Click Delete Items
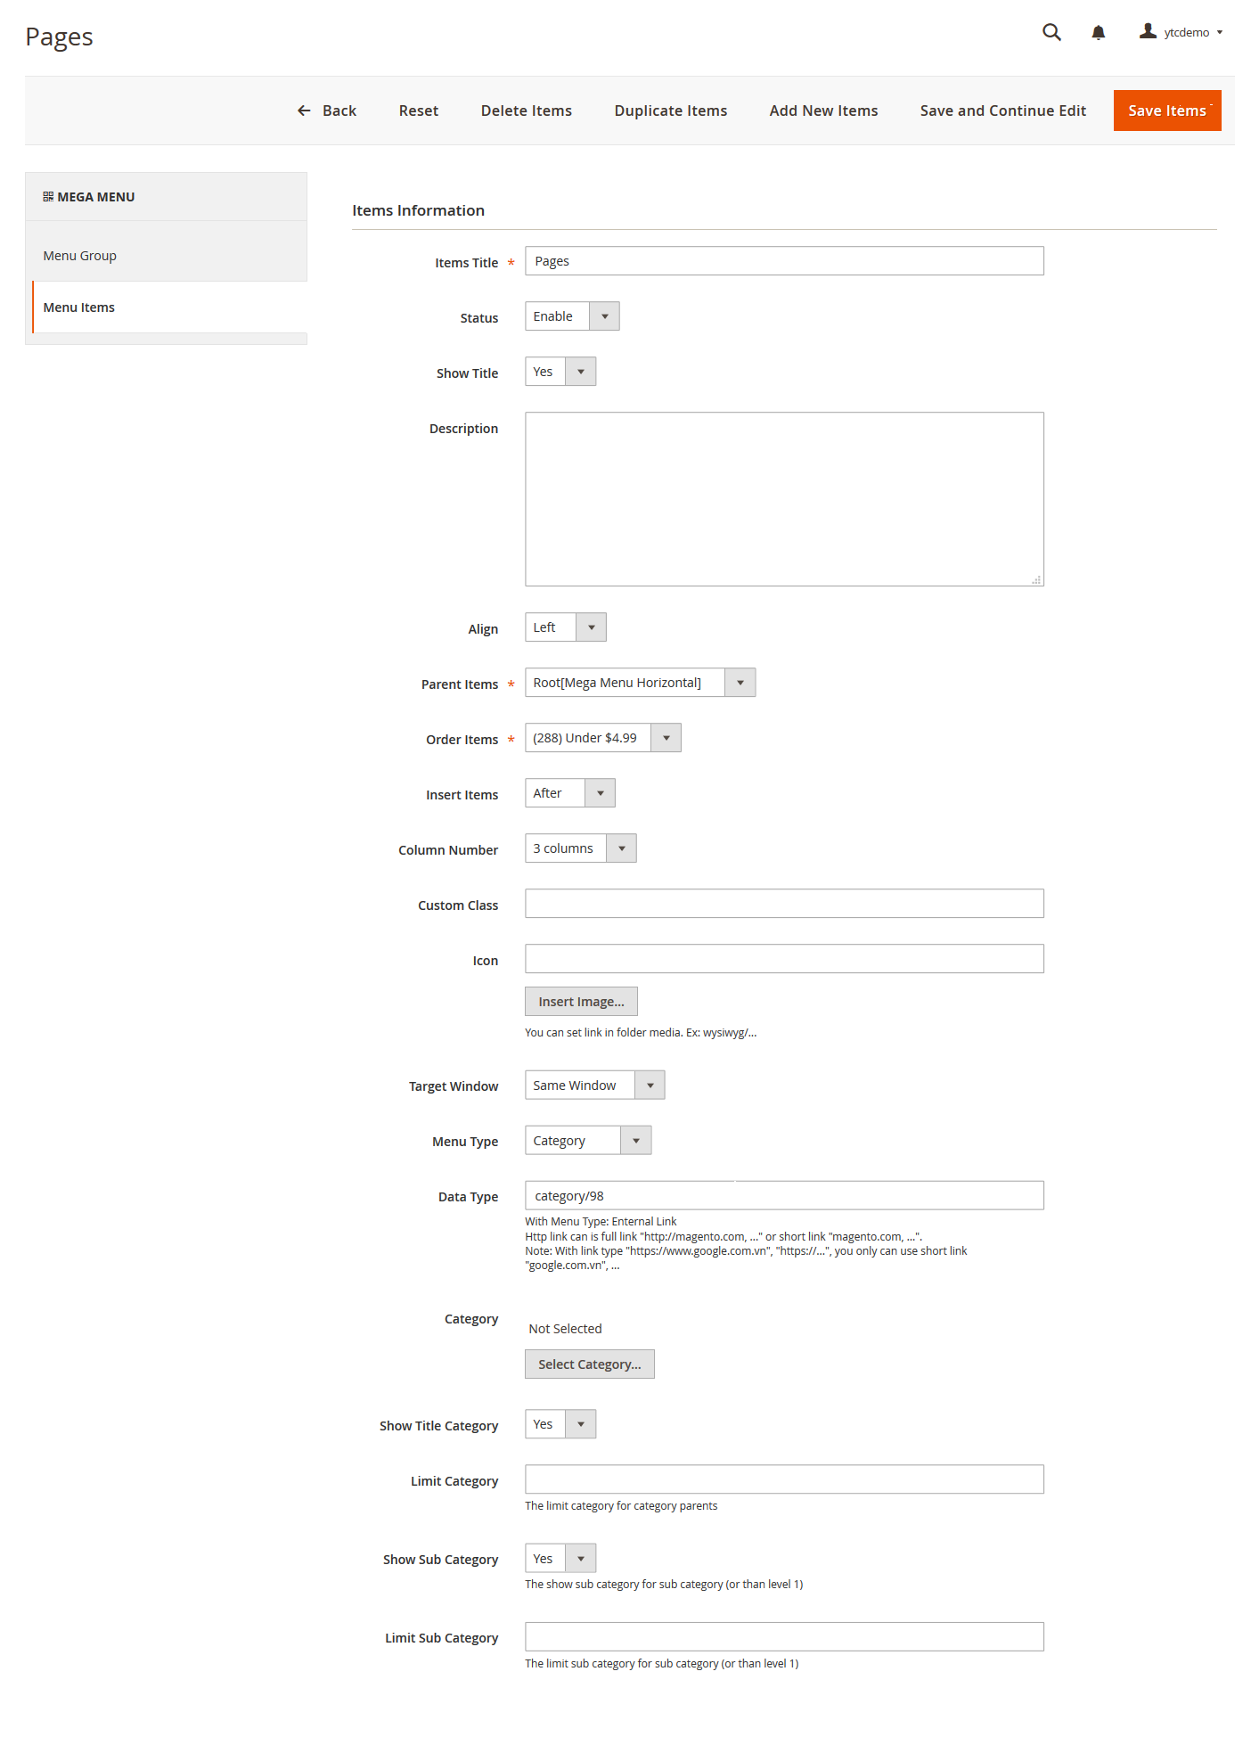This screenshot has height=1737, width=1251. pyautogui.click(x=527, y=111)
